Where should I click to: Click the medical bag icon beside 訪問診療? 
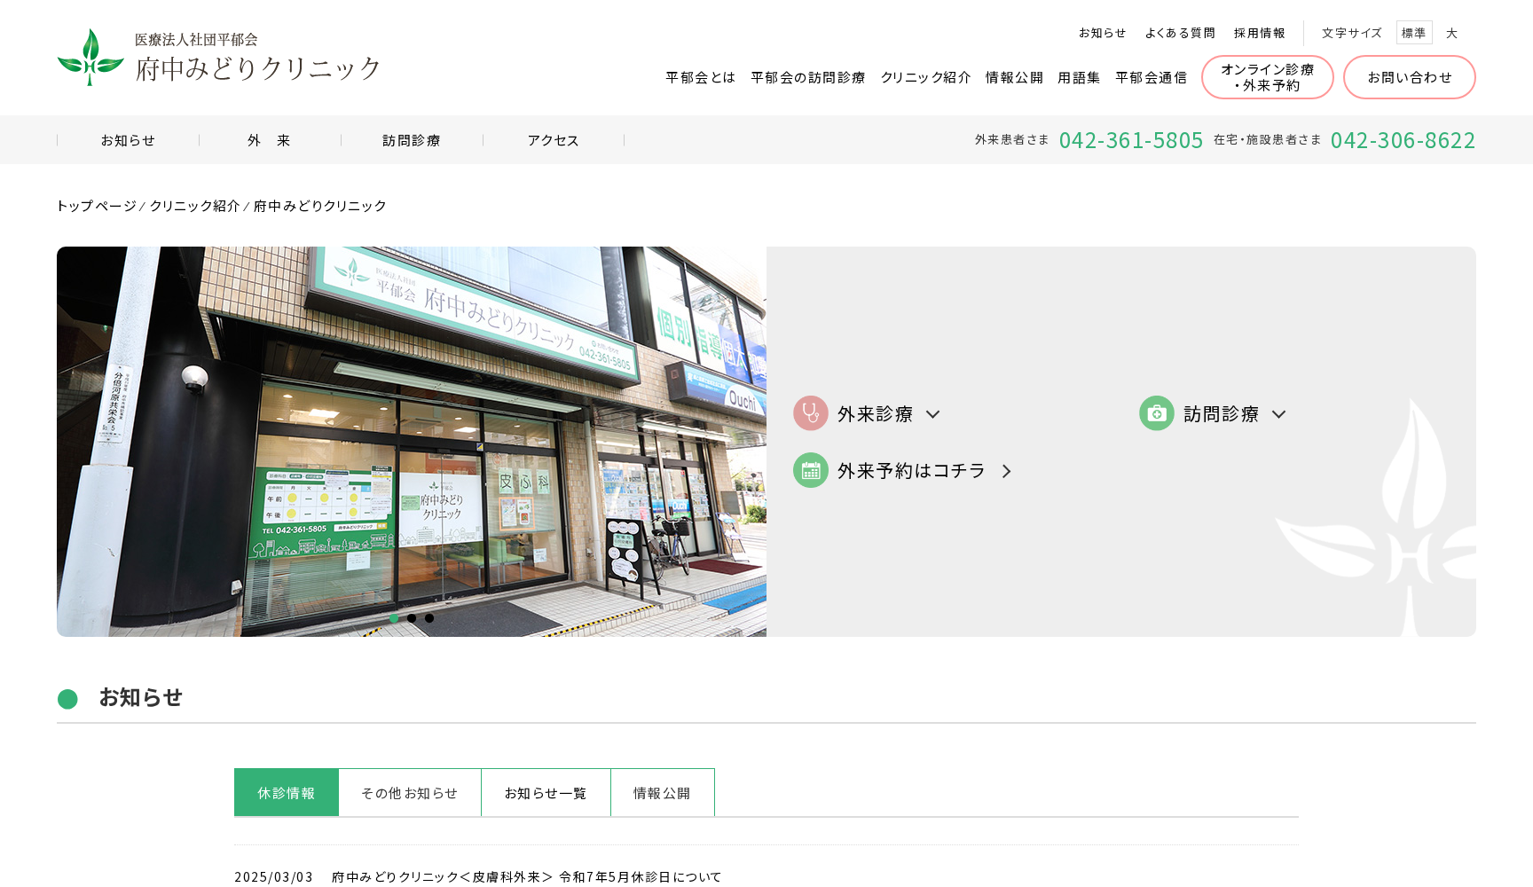click(1156, 413)
